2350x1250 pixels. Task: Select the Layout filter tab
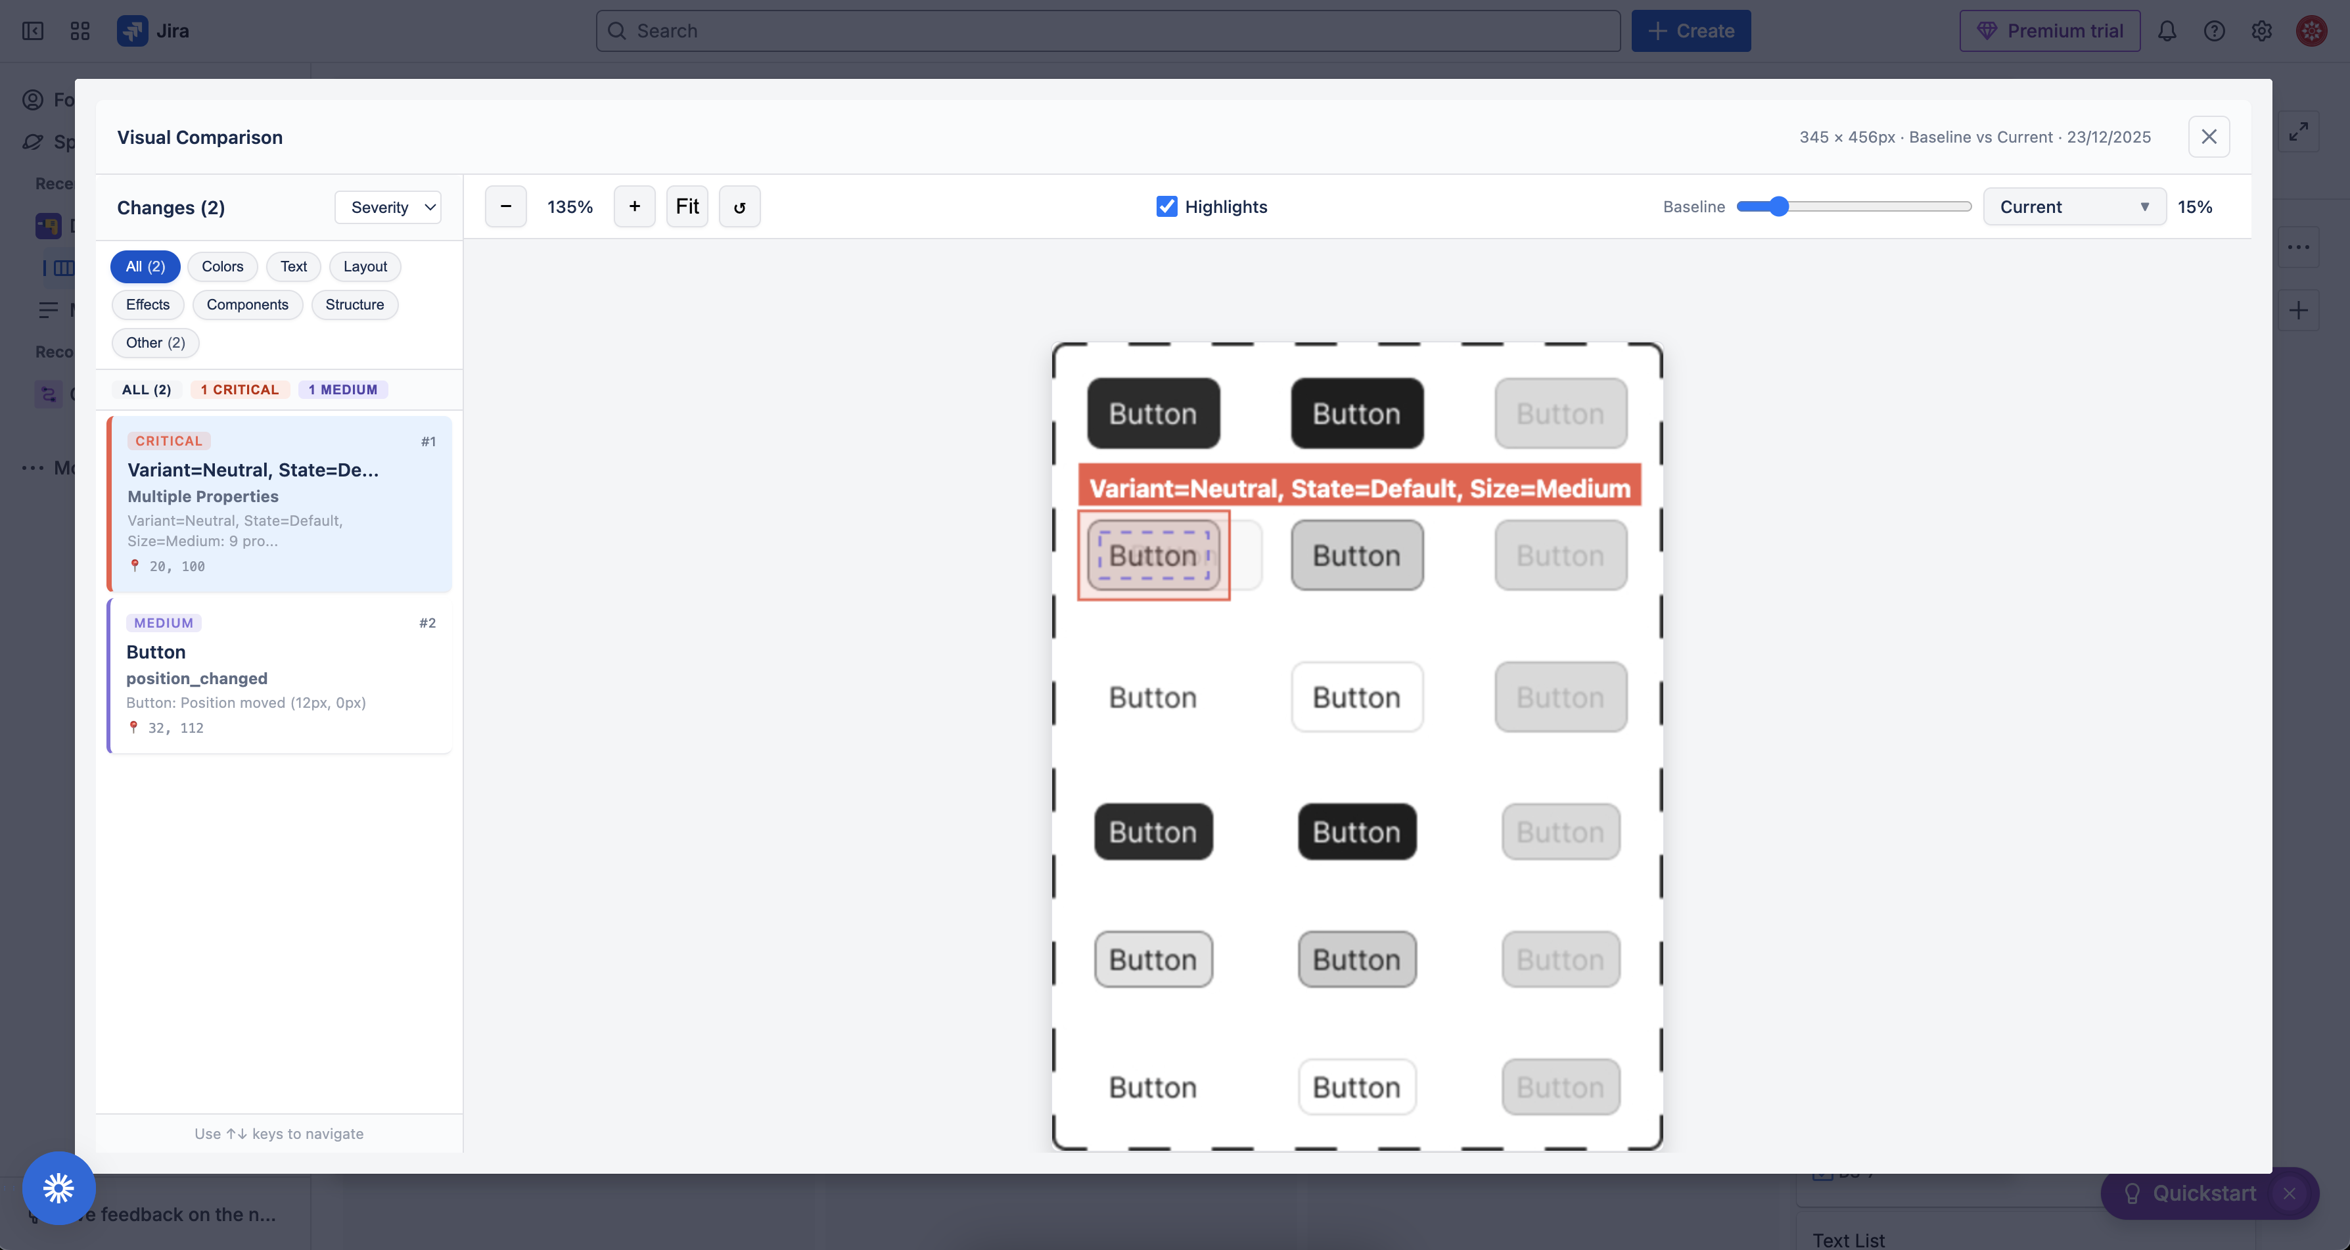[365, 266]
